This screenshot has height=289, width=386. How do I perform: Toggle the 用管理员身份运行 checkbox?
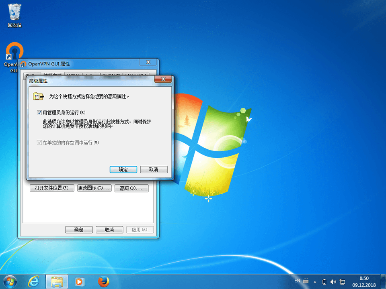39,112
